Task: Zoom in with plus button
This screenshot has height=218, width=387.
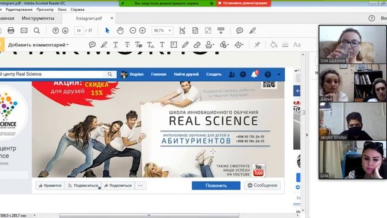Action: (x=143, y=30)
